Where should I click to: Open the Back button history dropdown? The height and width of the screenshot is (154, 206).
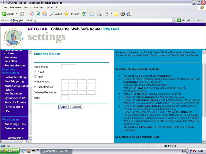point(16,14)
